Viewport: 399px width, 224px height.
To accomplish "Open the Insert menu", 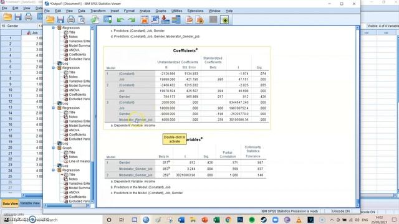I will [x=115, y=11].
